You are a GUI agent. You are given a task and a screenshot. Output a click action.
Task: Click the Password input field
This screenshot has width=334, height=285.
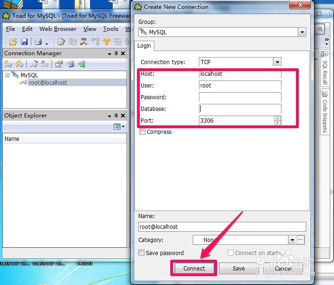tap(240, 97)
